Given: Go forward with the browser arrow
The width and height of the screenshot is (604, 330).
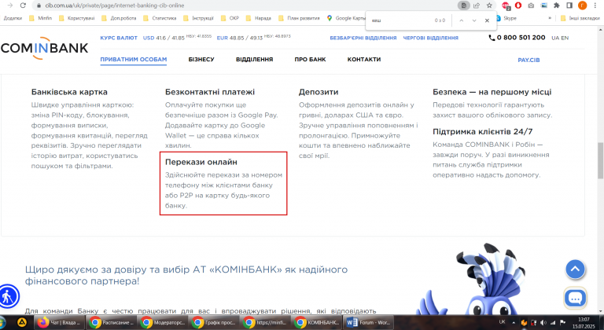Looking at the screenshot, I should tap(10, 5).
